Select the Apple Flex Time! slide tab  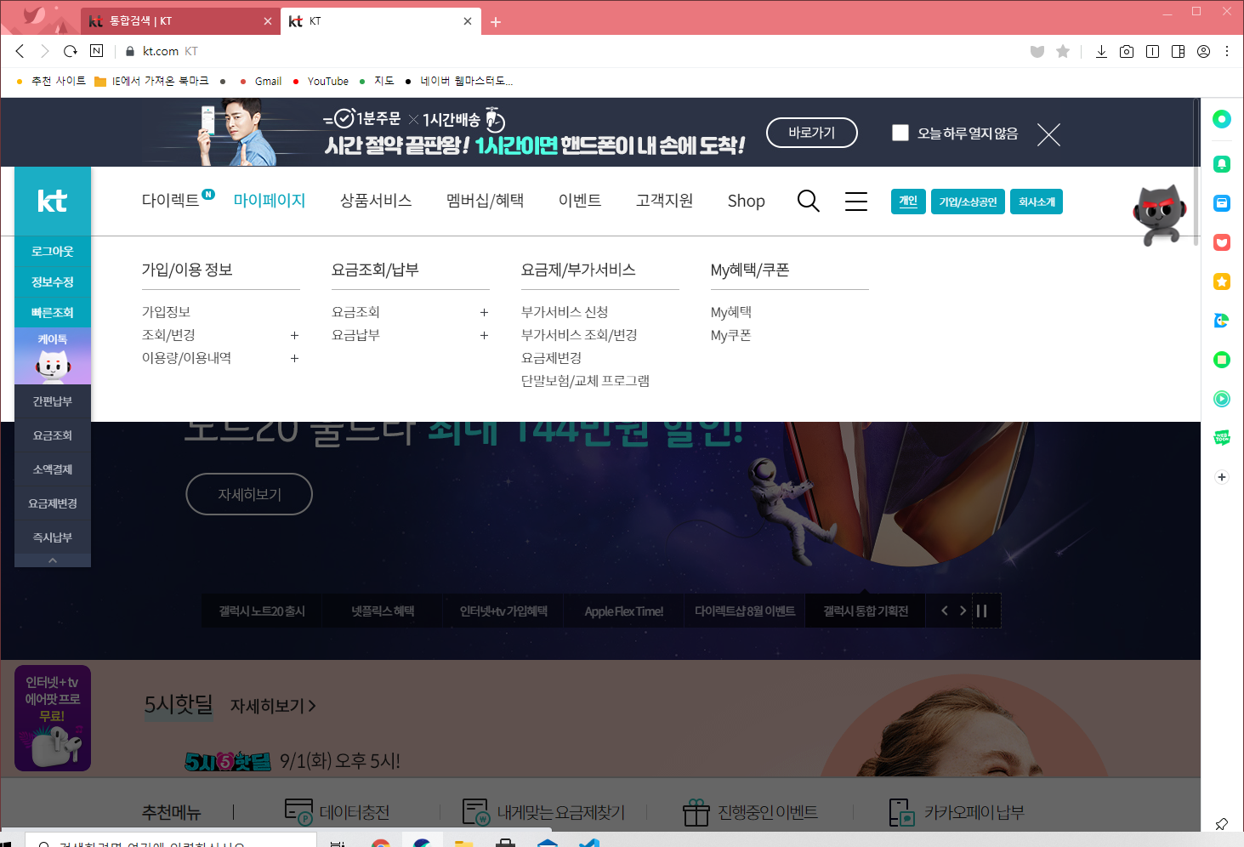click(x=623, y=611)
